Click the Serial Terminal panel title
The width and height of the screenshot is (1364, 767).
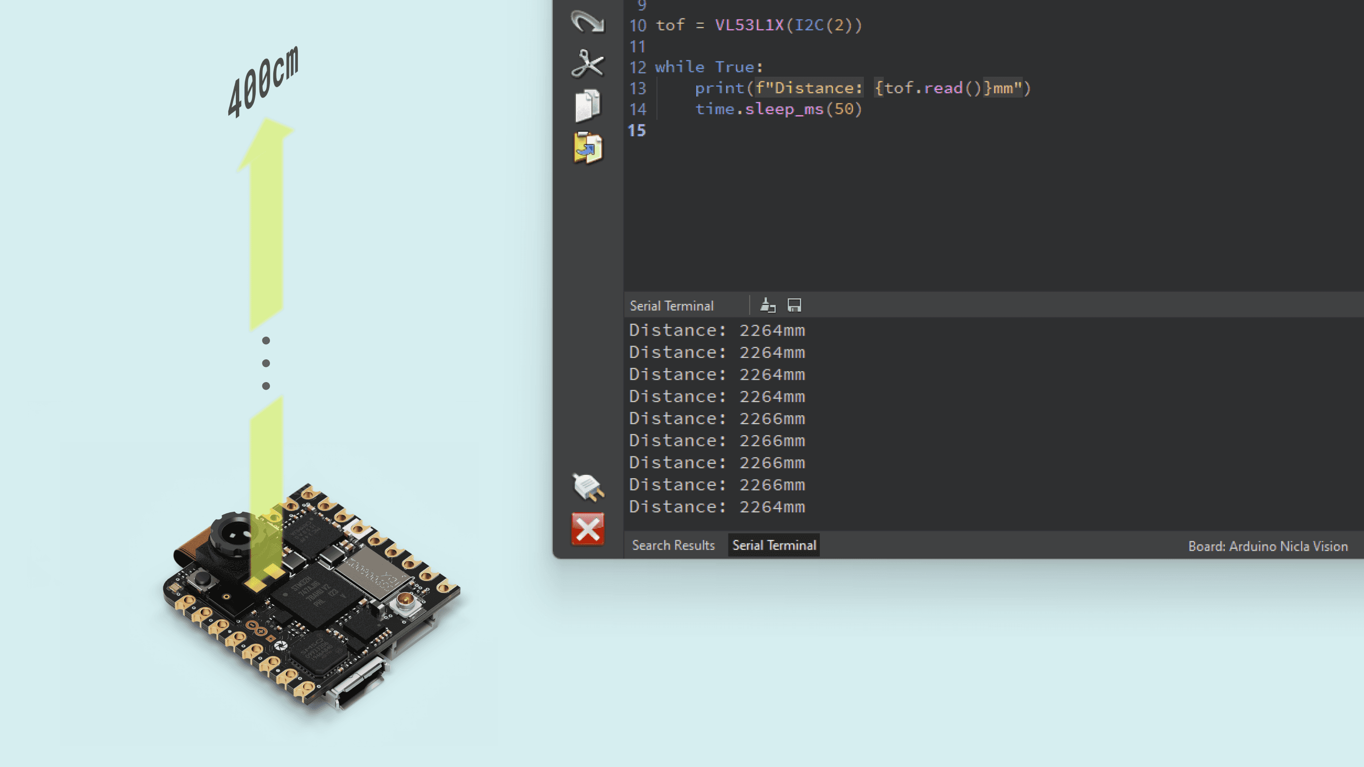click(x=672, y=306)
